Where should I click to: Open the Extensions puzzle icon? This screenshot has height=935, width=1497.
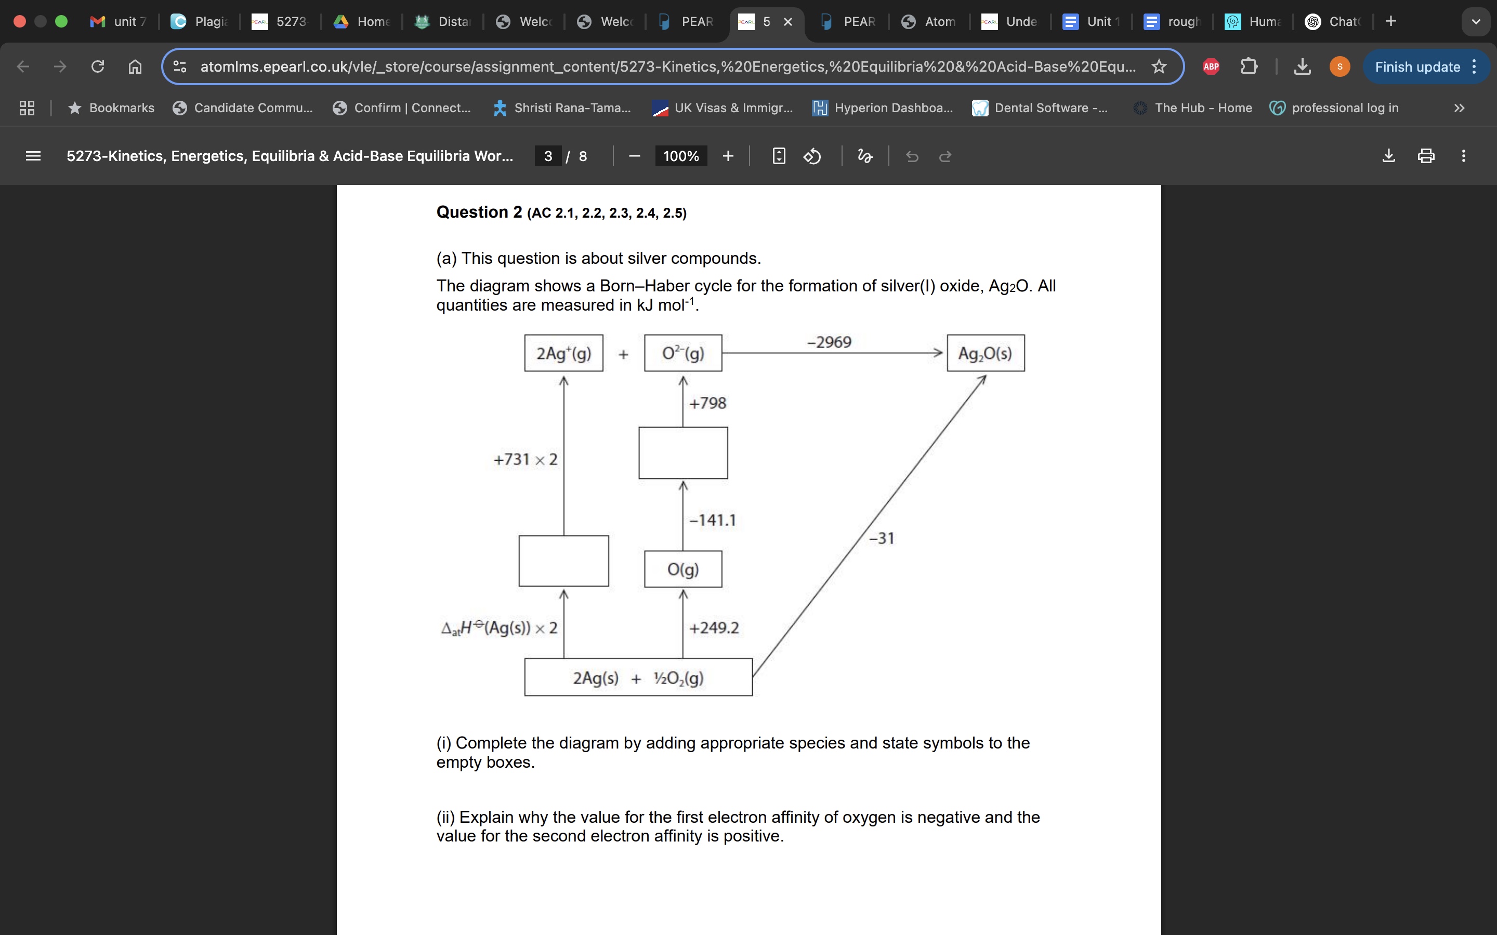coord(1249,66)
